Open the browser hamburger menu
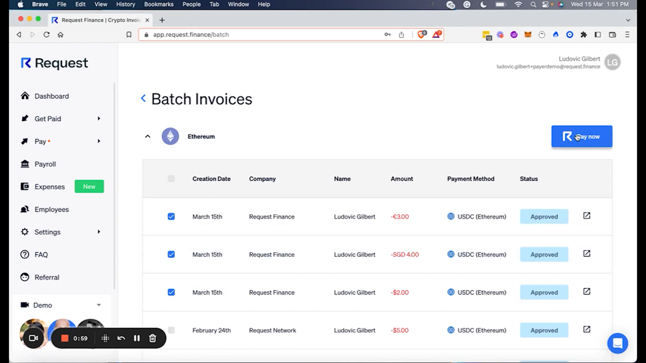Screen dimensions: 646x363 pyautogui.click(x=627, y=35)
